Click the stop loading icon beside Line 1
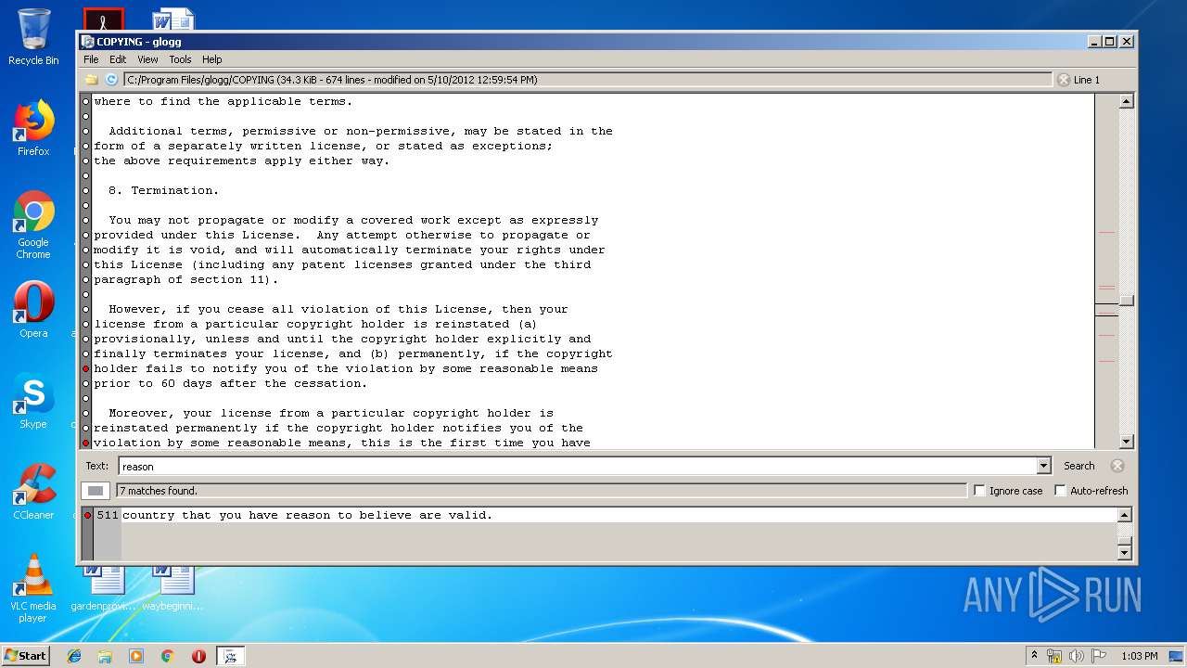Viewport: 1187px width, 668px height. (x=1064, y=80)
